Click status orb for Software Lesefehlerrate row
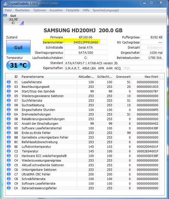 (x=9, y=183)
